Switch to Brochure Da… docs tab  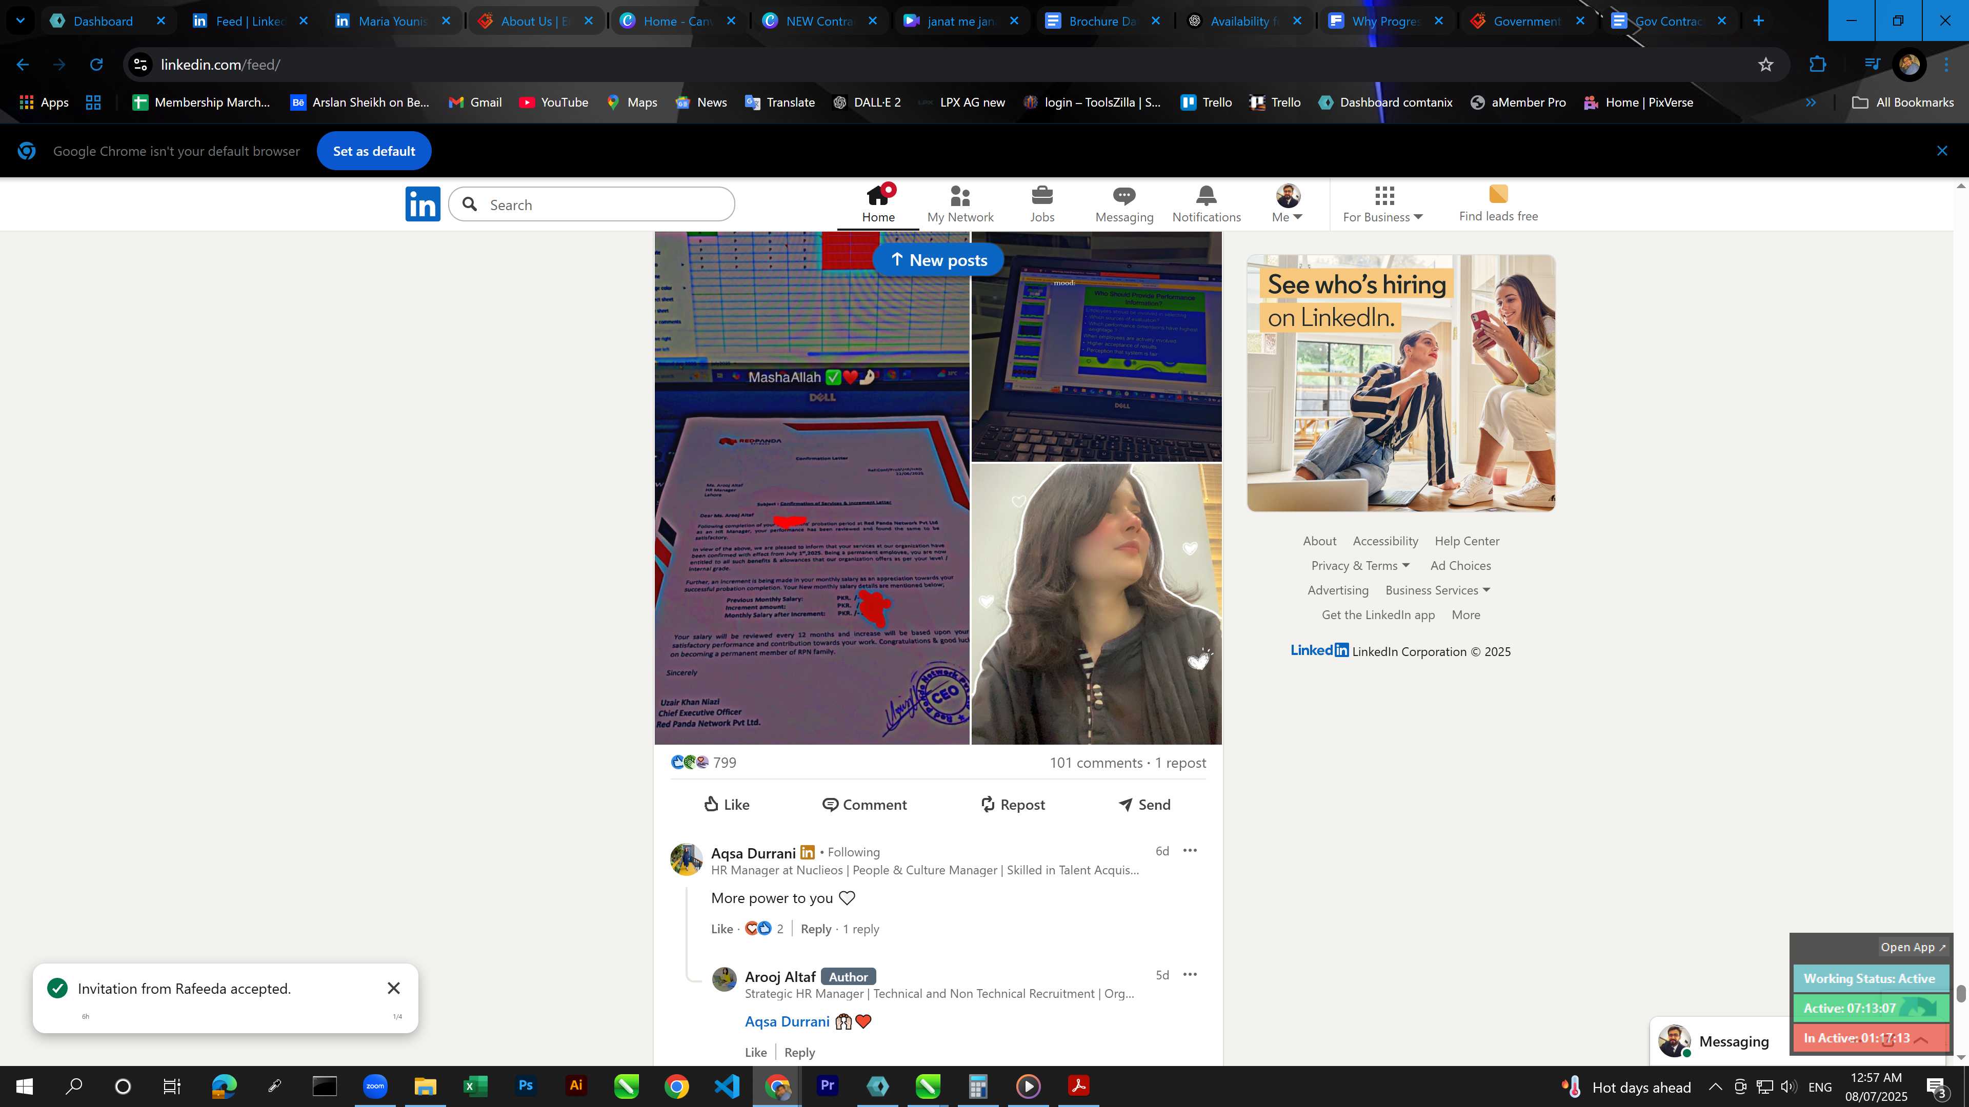1101,20
